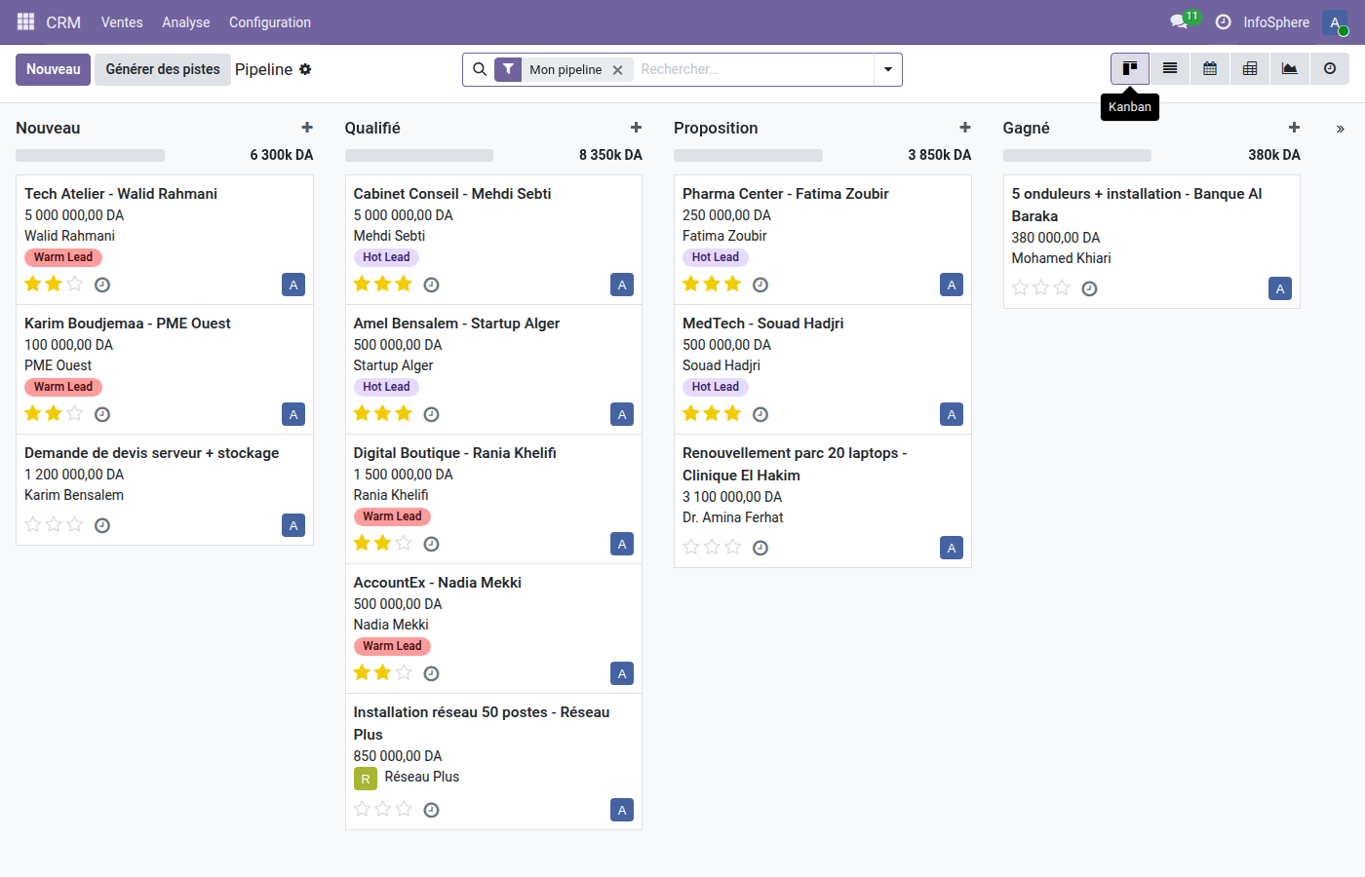Open the filters dropdown in search bar
The width and height of the screenshot is (1365, 877).
(x=508, y=69)
